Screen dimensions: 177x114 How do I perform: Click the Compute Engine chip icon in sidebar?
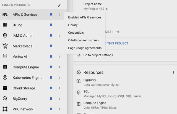(x=5, y=67)
